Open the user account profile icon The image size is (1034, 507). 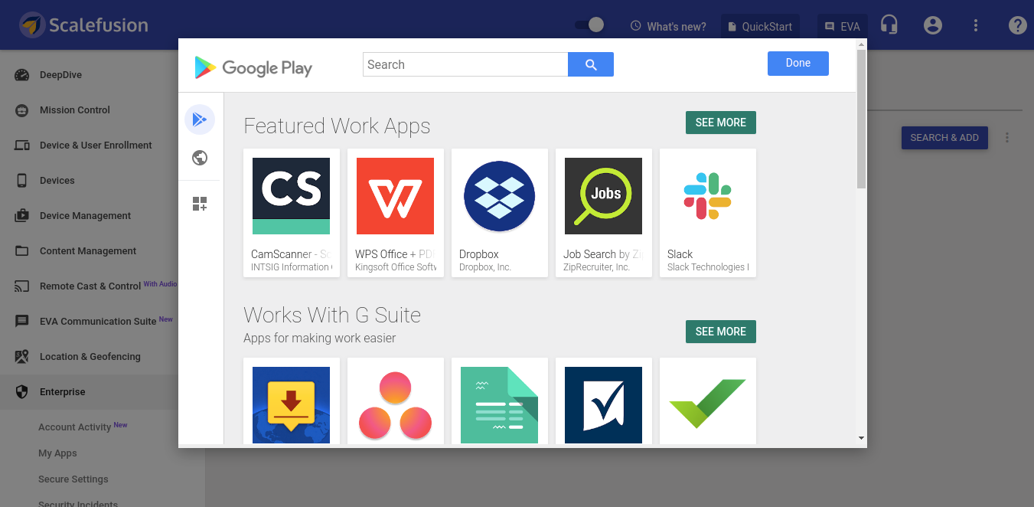[932, 25]
